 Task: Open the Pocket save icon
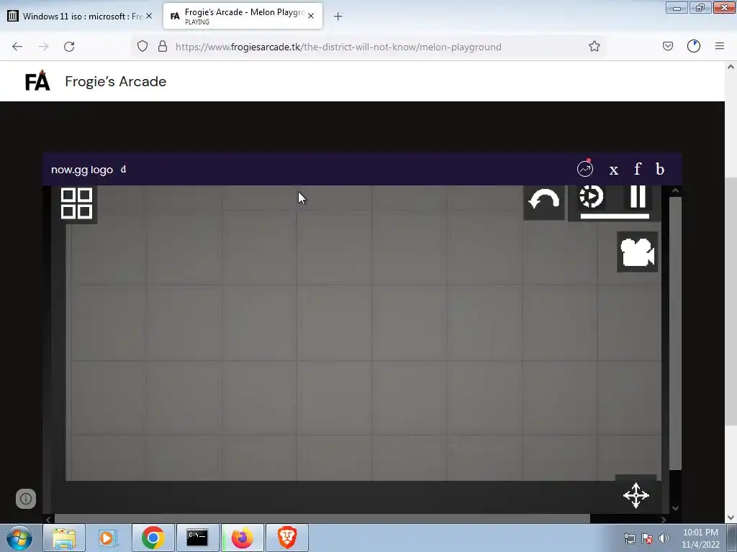click(668, 46)
